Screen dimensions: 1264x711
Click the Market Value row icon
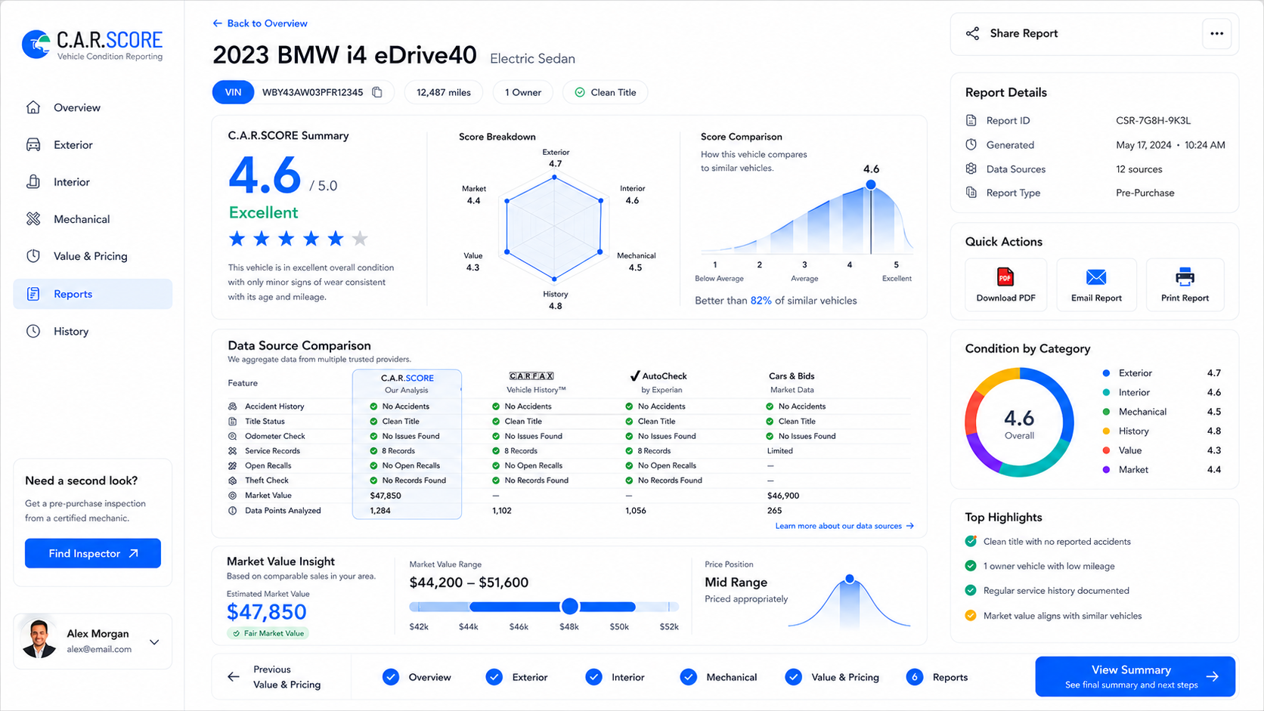233,496
